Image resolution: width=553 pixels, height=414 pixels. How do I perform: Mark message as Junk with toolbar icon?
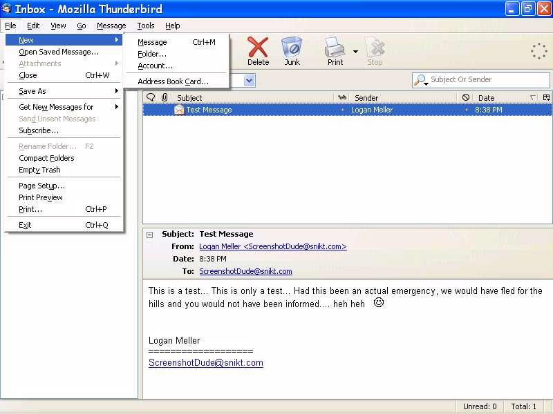(x=292, y=51)
